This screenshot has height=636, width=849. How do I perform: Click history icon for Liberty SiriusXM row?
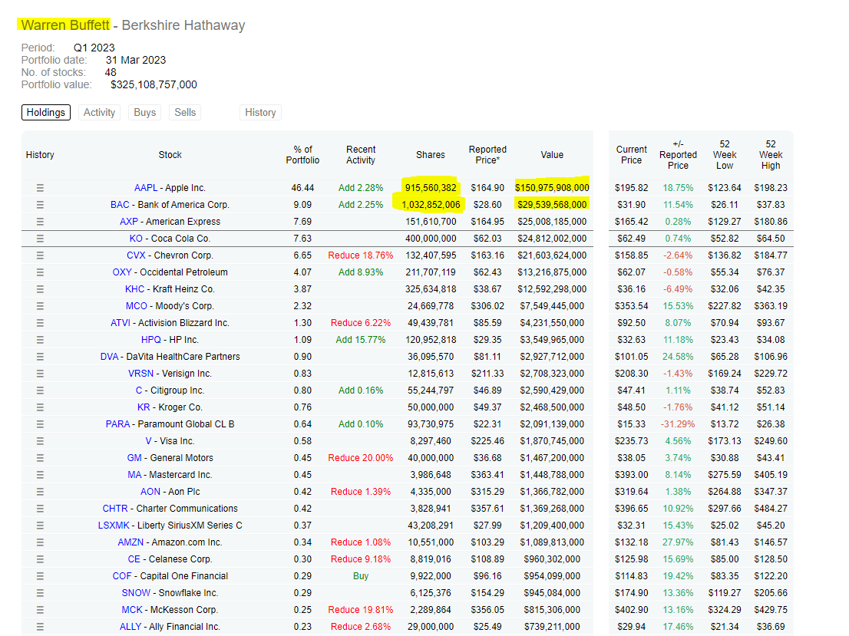[40, 526]
